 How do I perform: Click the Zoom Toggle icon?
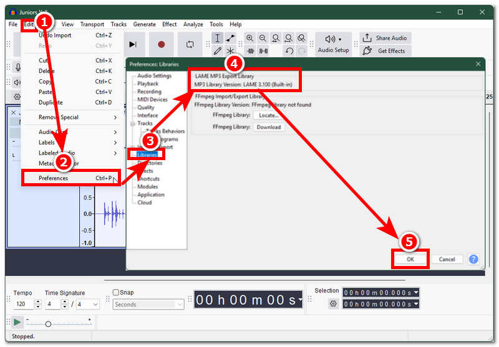pos(301,39)
